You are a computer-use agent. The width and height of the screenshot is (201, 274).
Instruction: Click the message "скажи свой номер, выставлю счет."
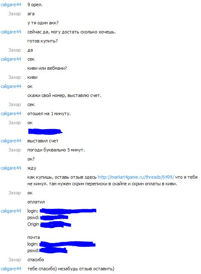coord(64,96)
